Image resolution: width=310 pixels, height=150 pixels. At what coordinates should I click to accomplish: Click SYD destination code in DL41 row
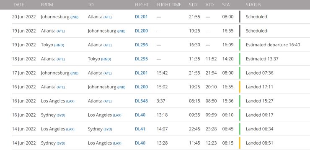click(x=108, y=129)
